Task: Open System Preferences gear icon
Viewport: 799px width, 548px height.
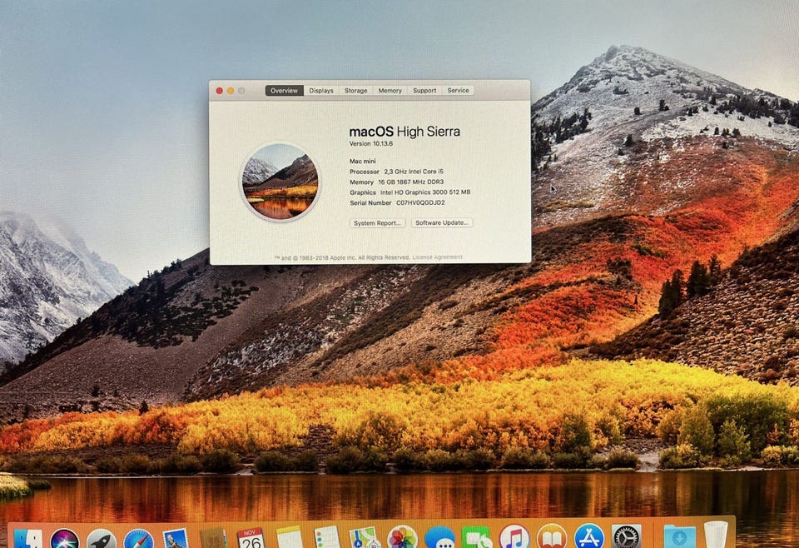Action: (626, 537)
